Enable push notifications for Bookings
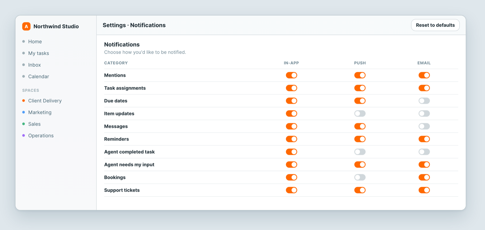The height and width of the screenshot is (230, 485). click(360, 177)
